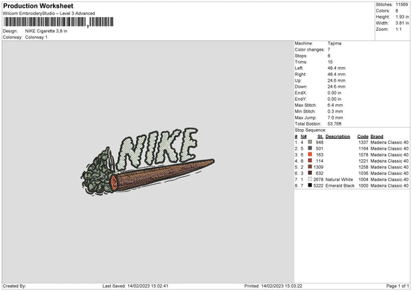Select the Natural White color swatch
Viewport: 412px width, 291px height.
click(310, 179)
